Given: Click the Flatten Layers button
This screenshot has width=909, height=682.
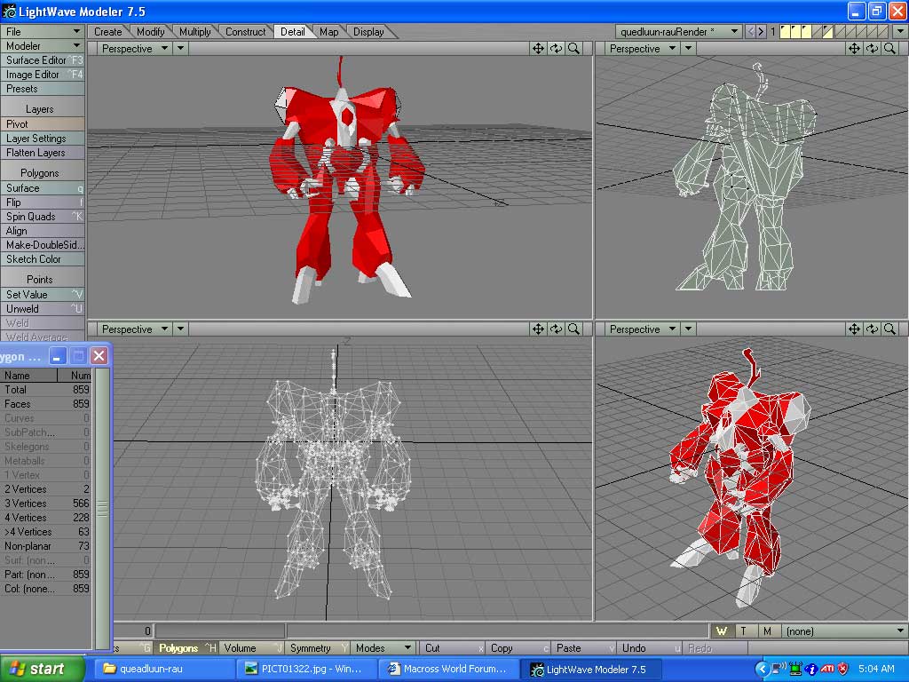Looking at the screenshot, I should point(43,153).
